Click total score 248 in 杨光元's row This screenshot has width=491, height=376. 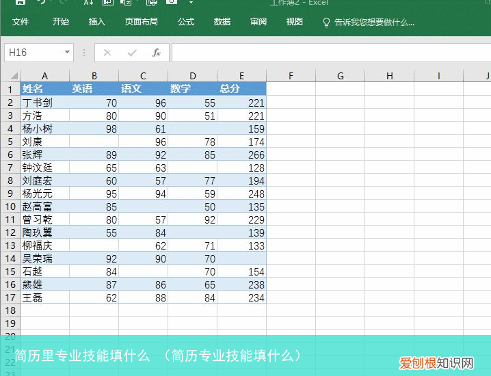click(x=241, y=193)
